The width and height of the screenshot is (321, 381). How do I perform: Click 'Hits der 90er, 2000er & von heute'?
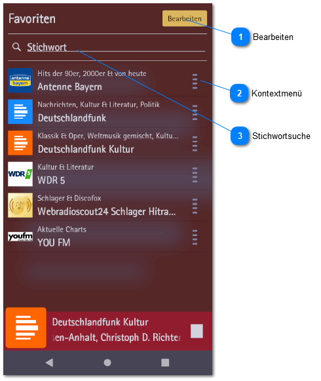[92, 73]
